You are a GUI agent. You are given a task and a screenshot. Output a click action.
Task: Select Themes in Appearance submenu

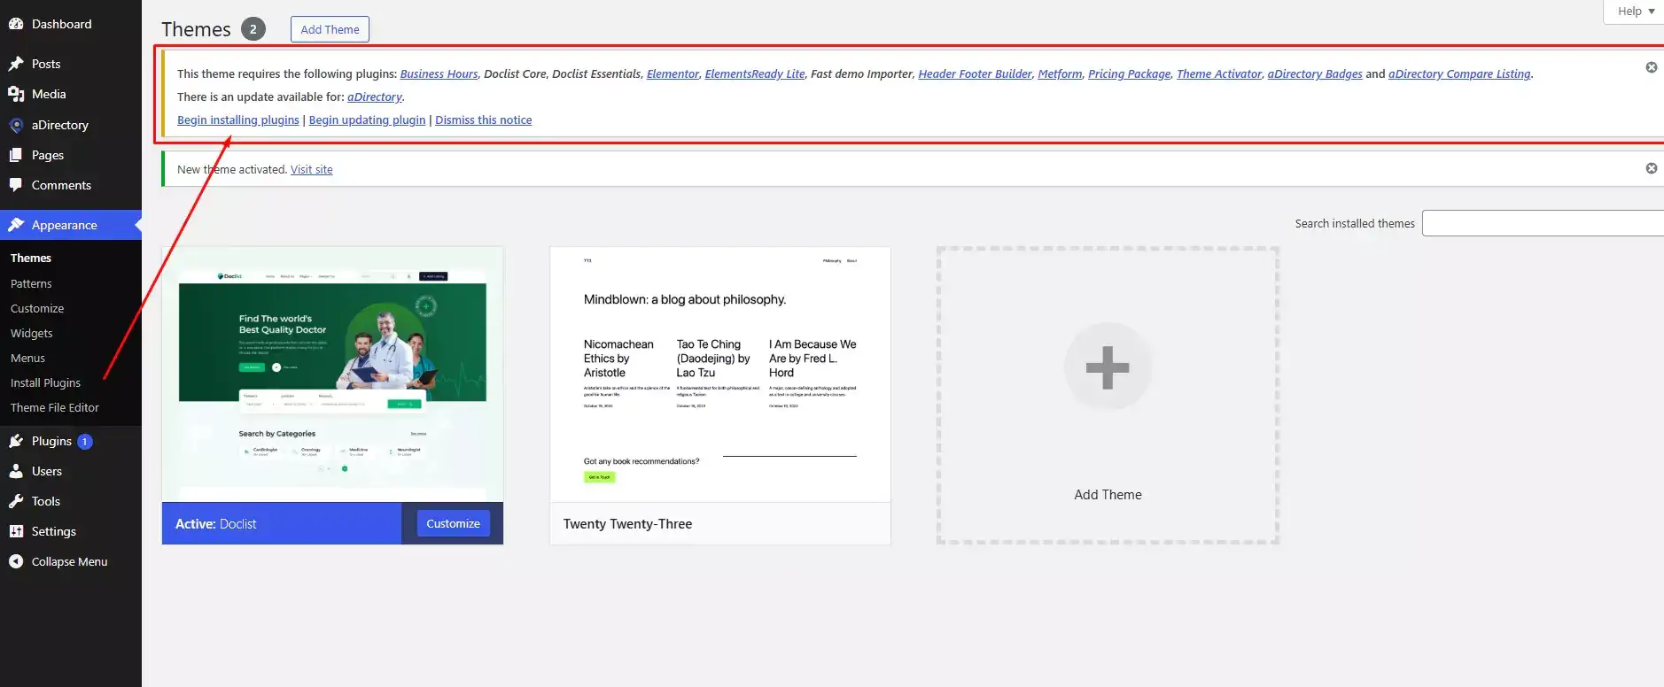click(31, 258)
